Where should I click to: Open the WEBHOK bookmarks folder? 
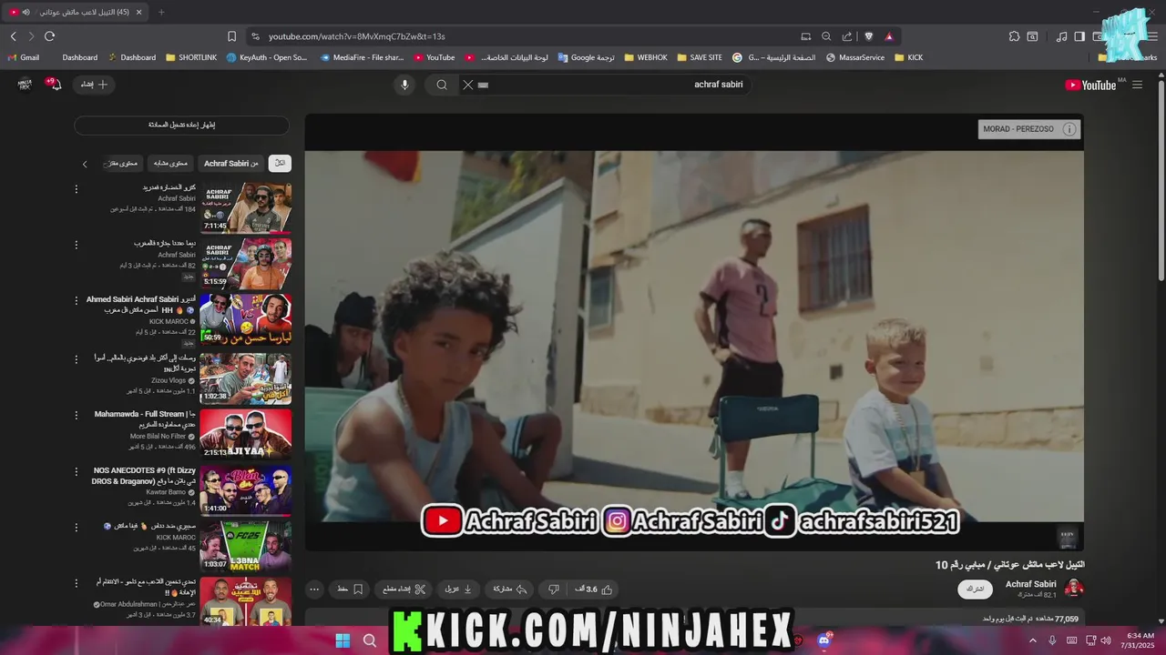[x=646, y=57]
